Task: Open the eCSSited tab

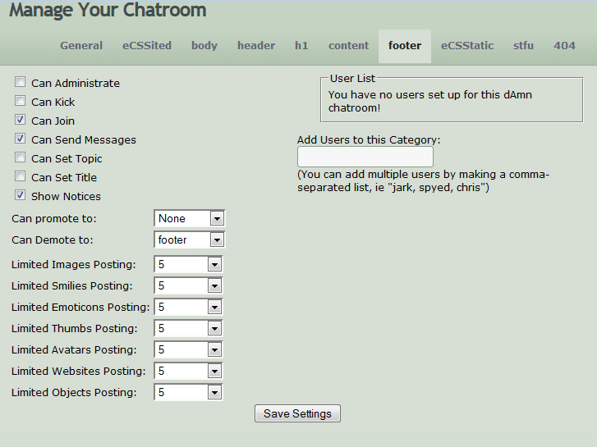Action: click(147, 46)
